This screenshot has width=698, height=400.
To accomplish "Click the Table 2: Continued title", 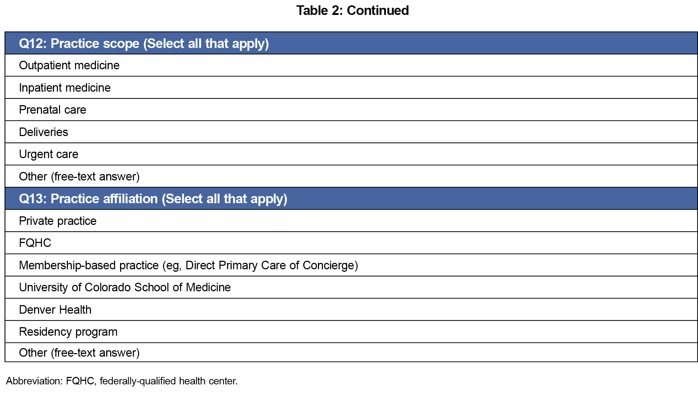I will pyautogui.click(x=352, y=11).
